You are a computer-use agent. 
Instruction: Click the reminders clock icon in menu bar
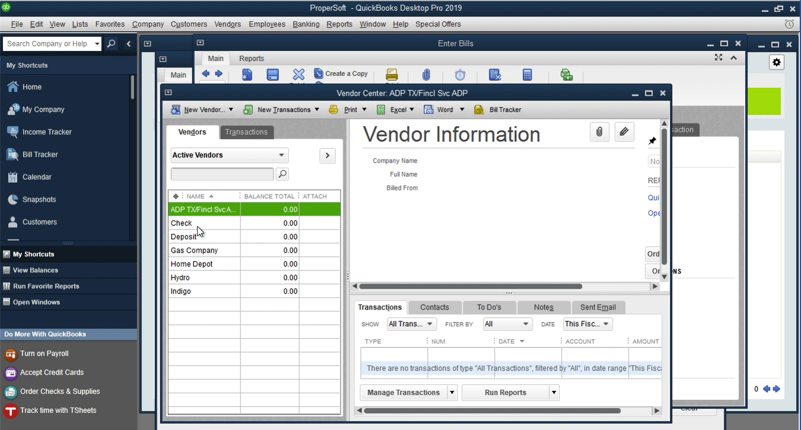pyautogui.click(x=789, y=24)
